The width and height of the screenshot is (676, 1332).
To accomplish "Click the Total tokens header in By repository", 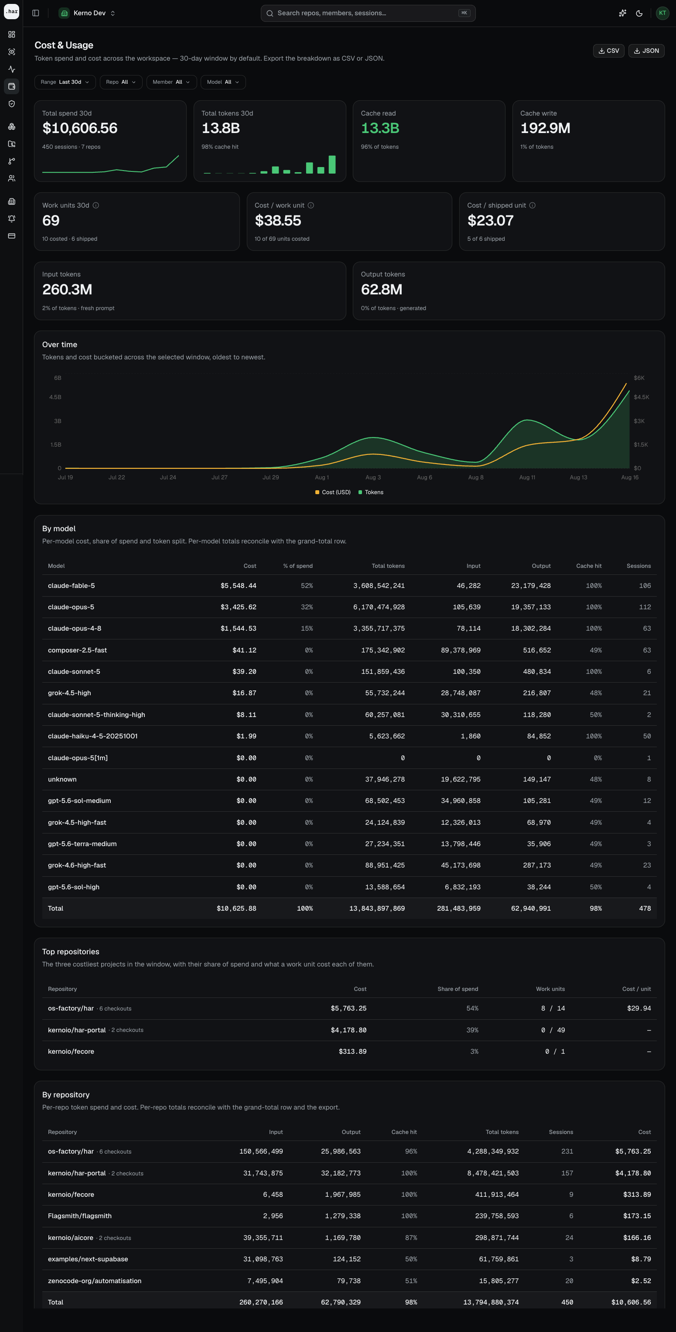I will [x=502, y=1132].
